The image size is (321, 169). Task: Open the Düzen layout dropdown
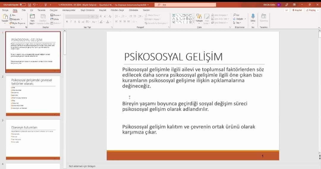click(x=56, y=15)
